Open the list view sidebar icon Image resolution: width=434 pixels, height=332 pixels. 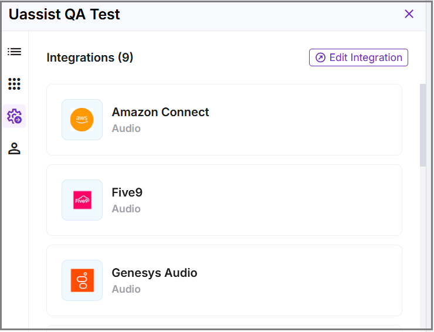click(14, 52)
